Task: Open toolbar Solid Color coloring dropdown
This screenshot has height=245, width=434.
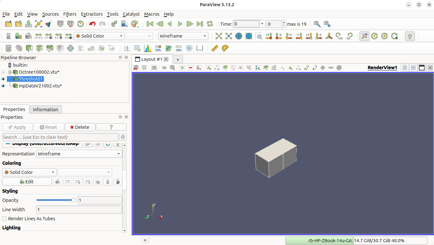Action: [x=99, y=36]
